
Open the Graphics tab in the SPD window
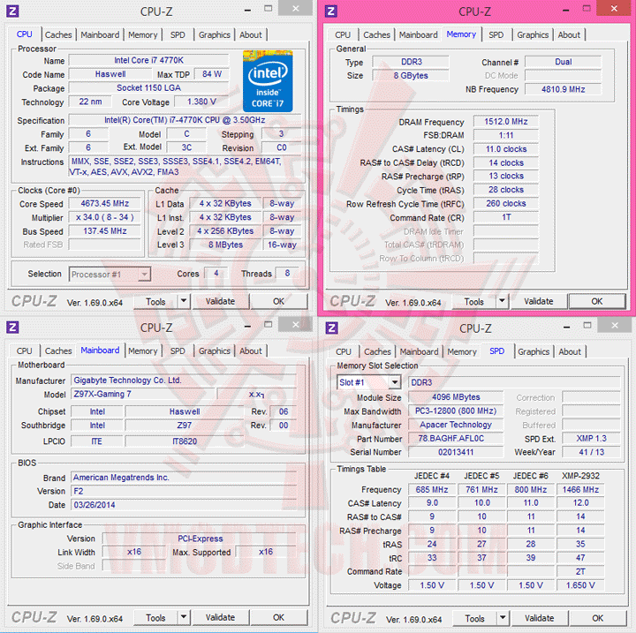tap(534, 352)
